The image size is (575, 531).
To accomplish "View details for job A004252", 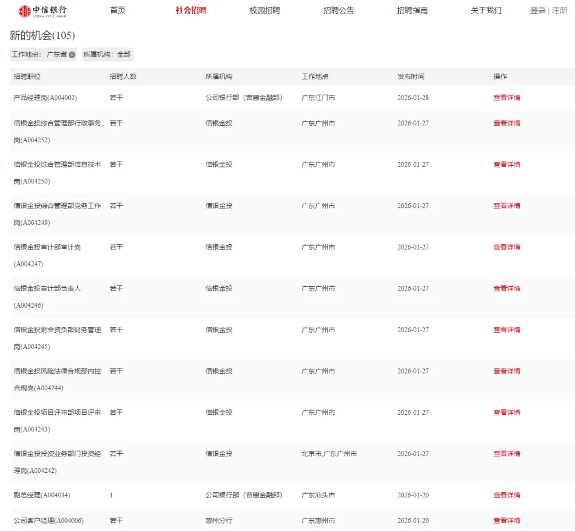I will (507, 123).
